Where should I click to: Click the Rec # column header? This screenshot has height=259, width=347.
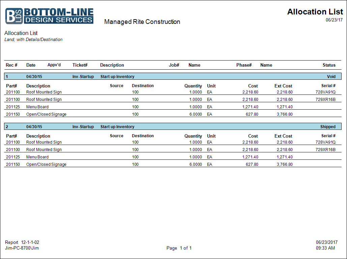coord(11,65)
